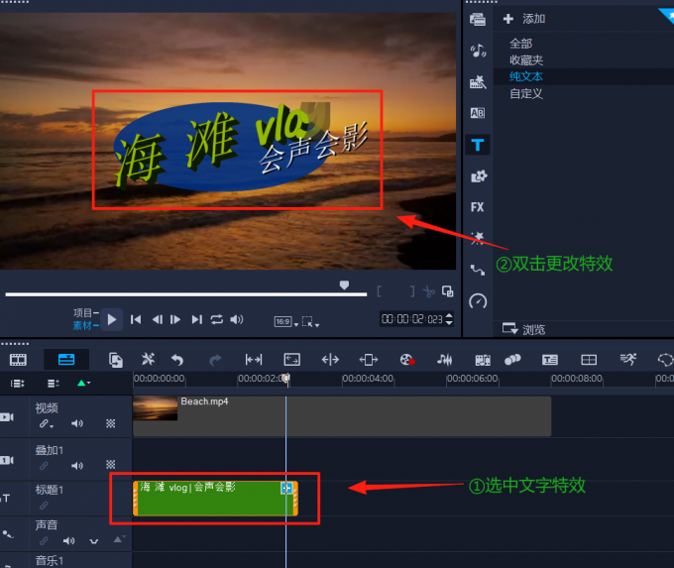Open the record/capture option
This screenshot has height=568, width=674.
point(407,360)
